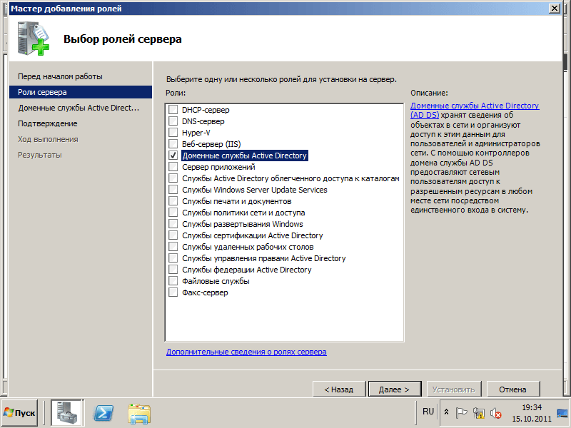The height and width of the screenshot is (428, 571).
Task: Select the Факс-сервер role label
Action: tap(205, 292)
